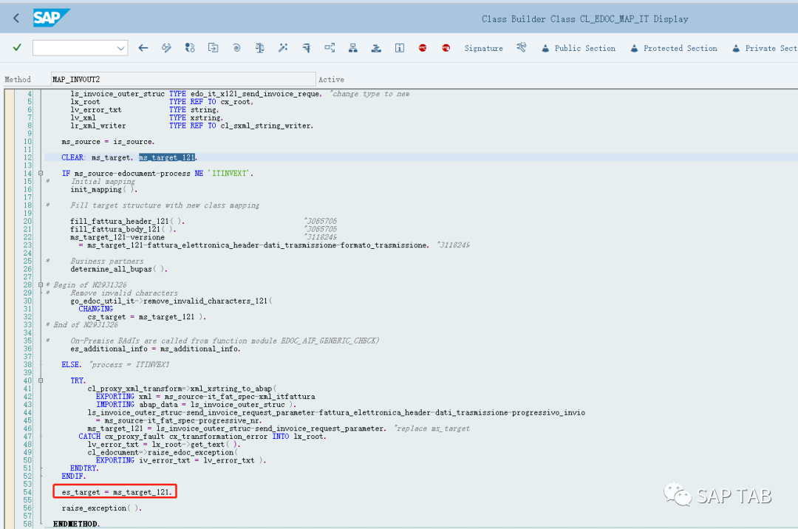
Task: Click the scales Check syntax icon
Action: (x=260, y=48)
